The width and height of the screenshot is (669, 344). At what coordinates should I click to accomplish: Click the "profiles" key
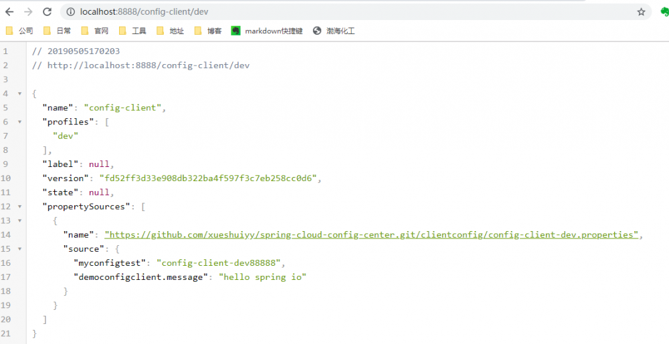(x=68, y=122)
